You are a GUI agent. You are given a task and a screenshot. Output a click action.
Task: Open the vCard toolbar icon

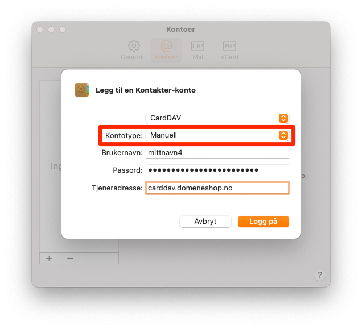coord(229,50)
